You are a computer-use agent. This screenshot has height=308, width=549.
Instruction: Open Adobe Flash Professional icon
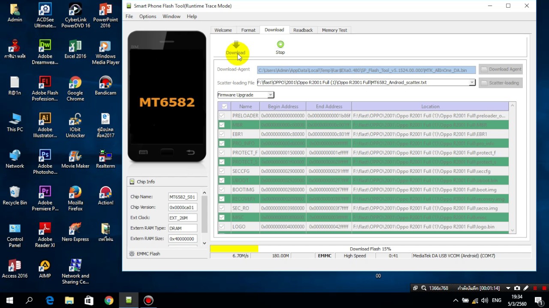pyautogui.click(x=45, y=89)
